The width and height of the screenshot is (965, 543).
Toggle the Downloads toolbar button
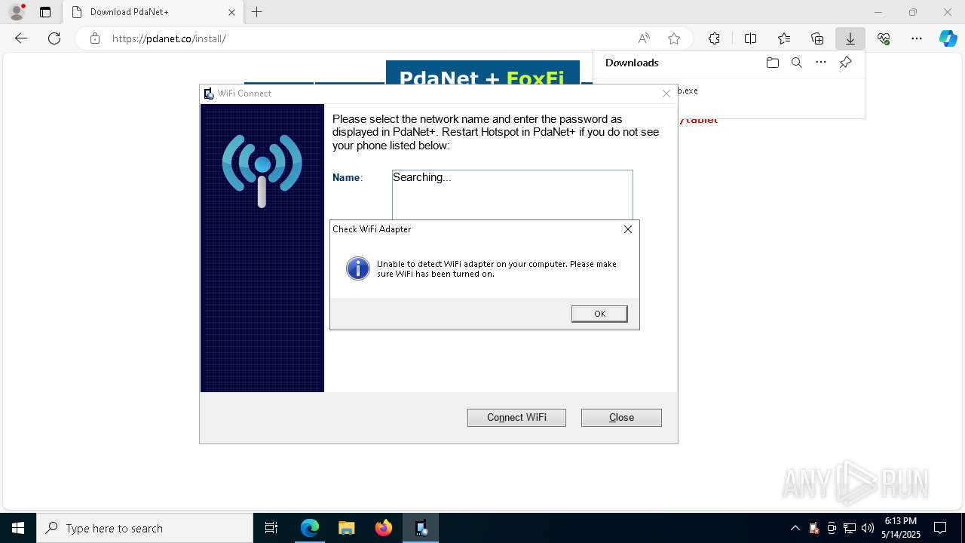pos(850,38)
